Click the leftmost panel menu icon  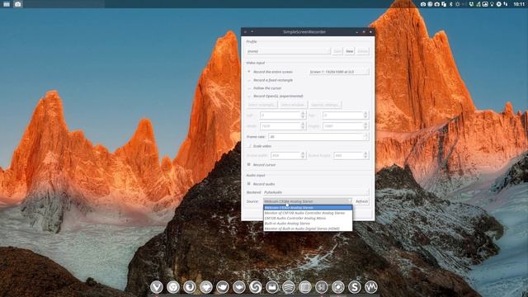(x=7, y=4)
